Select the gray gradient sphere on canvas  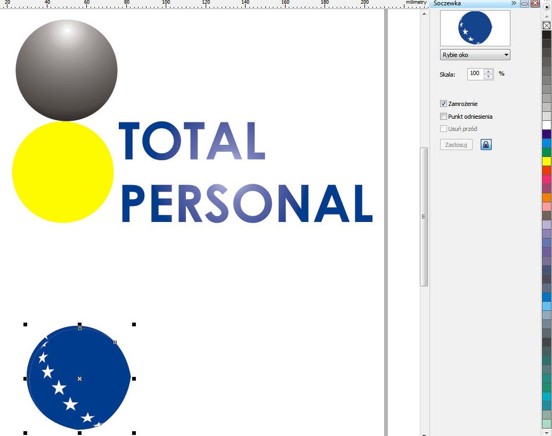(x=66, y=70)
